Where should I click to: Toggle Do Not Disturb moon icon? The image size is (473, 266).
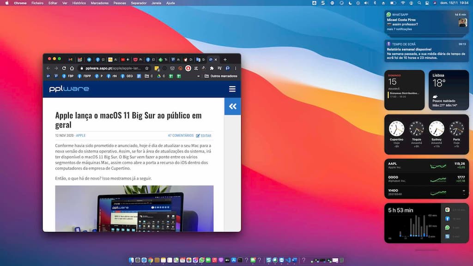pos(350,3)
